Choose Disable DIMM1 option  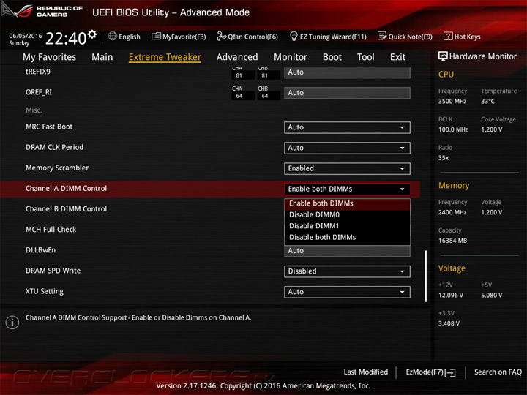click(347, 226)
